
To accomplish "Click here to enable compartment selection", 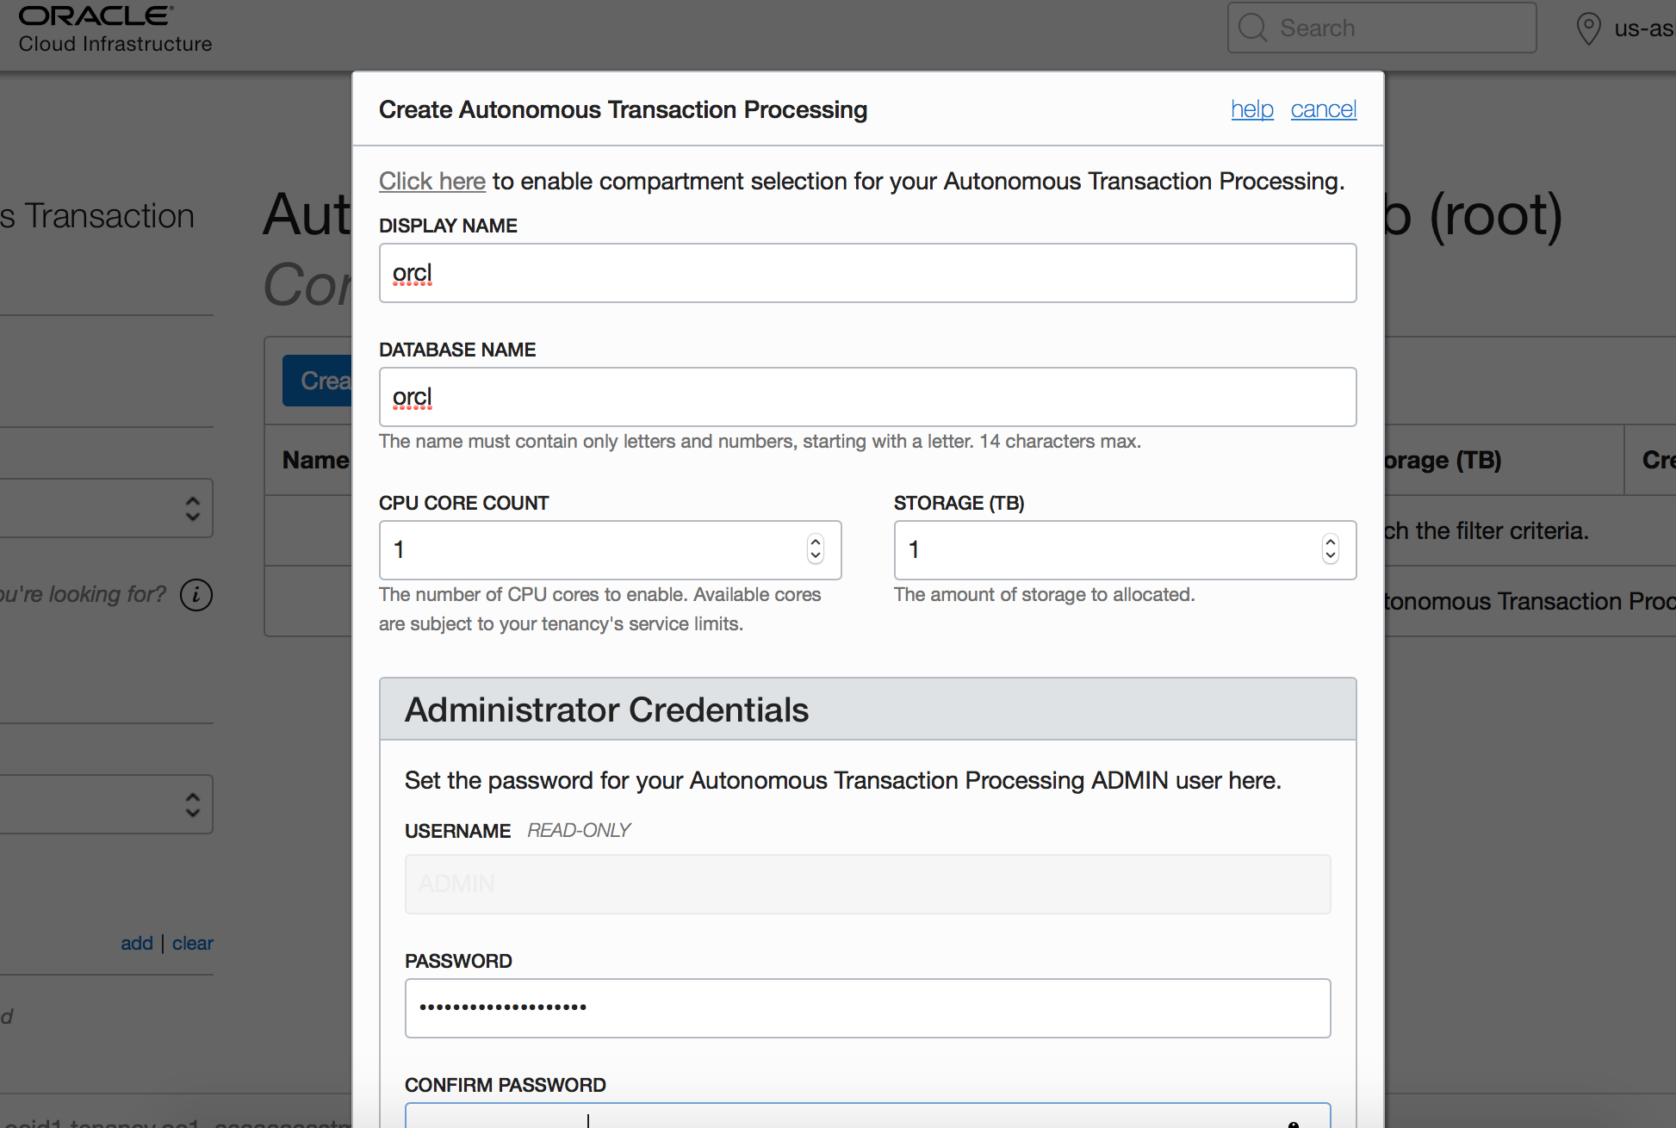I will coord(432,181).
